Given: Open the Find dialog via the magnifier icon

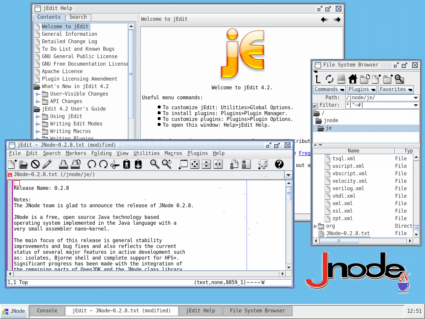Looking at the screenshot, I should (154, 164).
